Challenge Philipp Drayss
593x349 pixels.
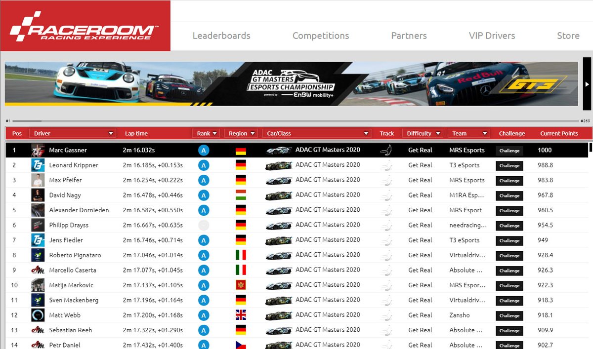(x=509, y=226)
